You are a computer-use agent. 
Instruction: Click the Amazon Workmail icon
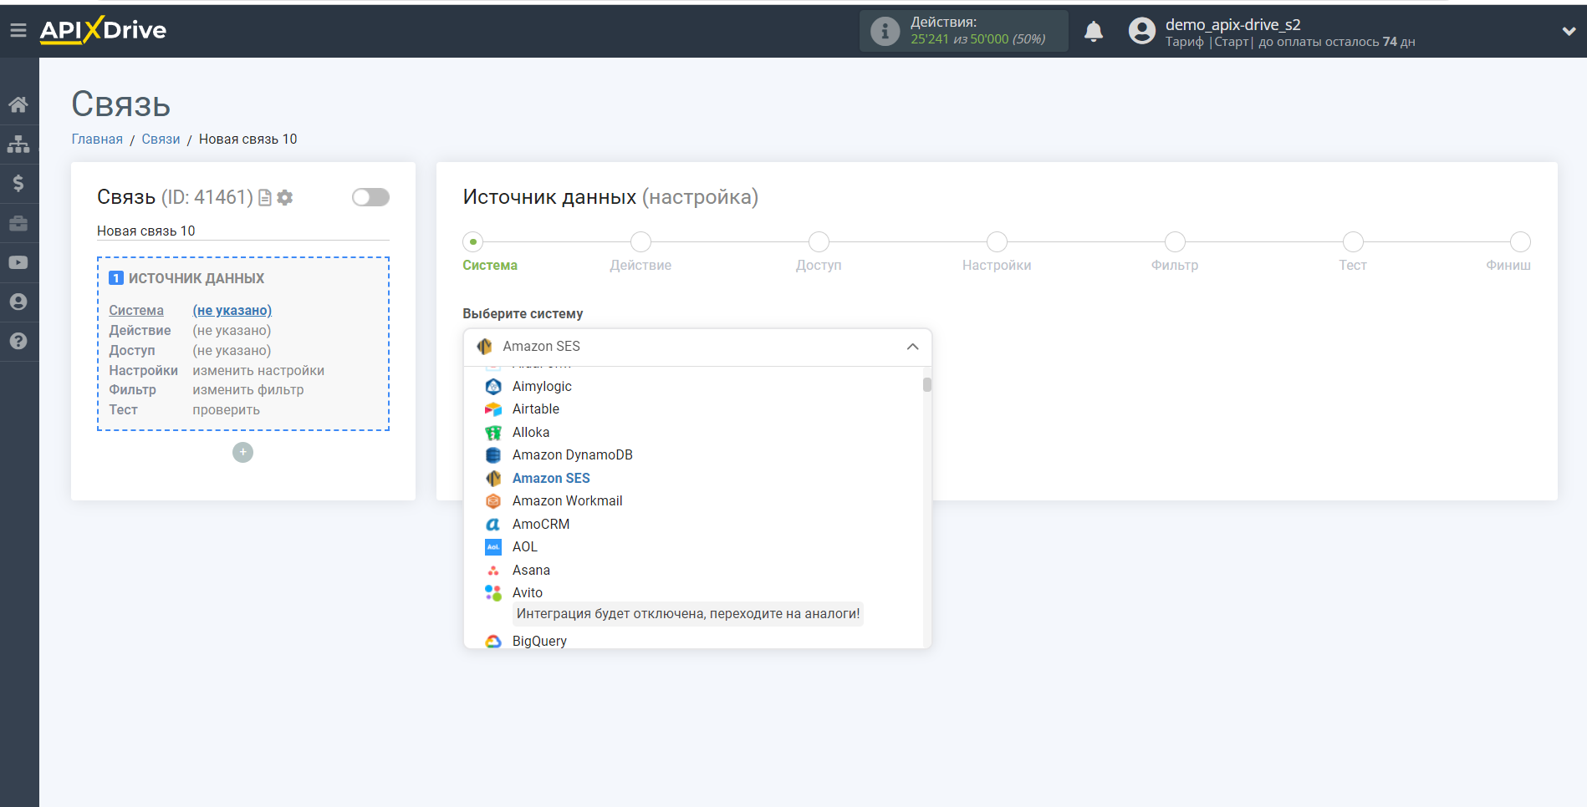coord(493,501)
